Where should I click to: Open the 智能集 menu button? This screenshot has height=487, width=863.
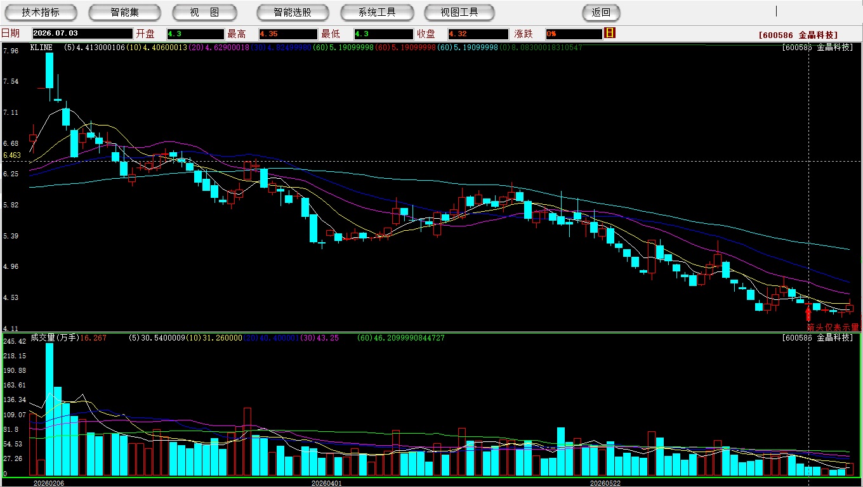[124, 12]
